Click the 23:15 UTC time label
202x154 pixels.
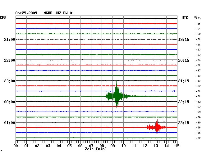tap(184, 123)
